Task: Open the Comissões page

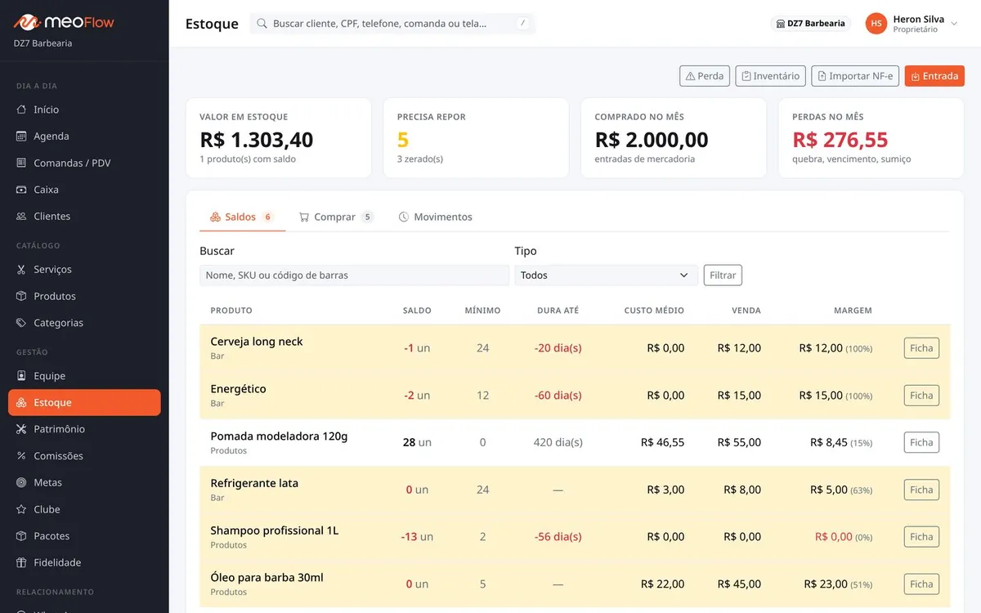Action: (84, 456)
